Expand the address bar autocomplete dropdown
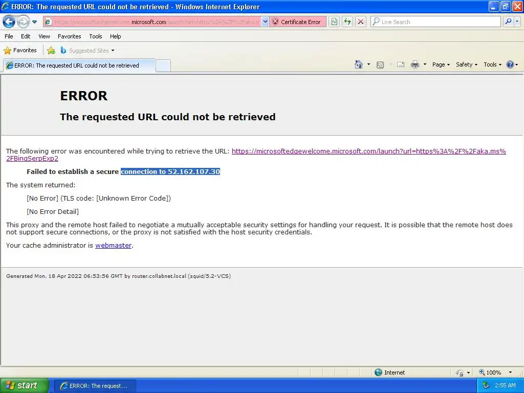This screenshot has height=393, width=524. (x=265, y=22)
